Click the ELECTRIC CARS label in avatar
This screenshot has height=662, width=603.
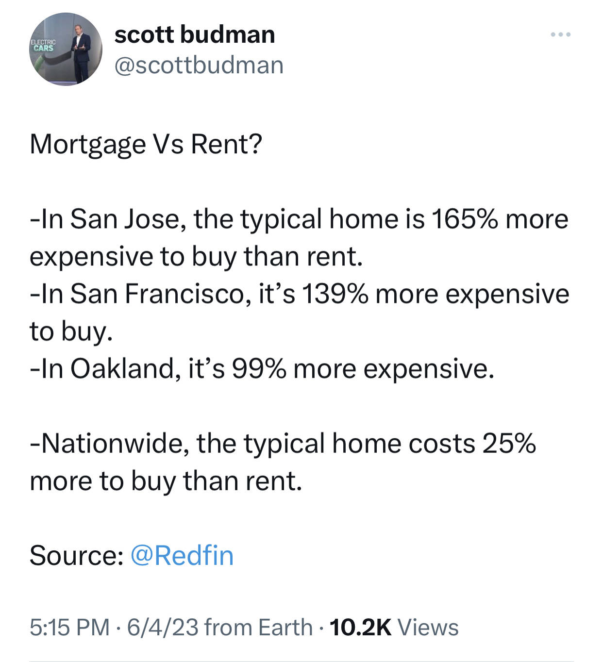click(x=44, y=45)
